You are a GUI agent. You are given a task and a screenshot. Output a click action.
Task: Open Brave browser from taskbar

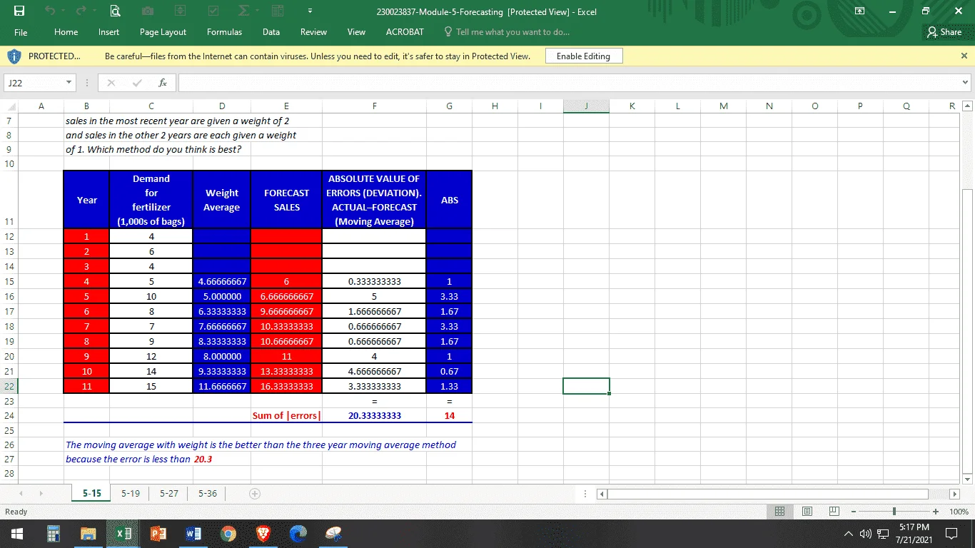(263, 534)
